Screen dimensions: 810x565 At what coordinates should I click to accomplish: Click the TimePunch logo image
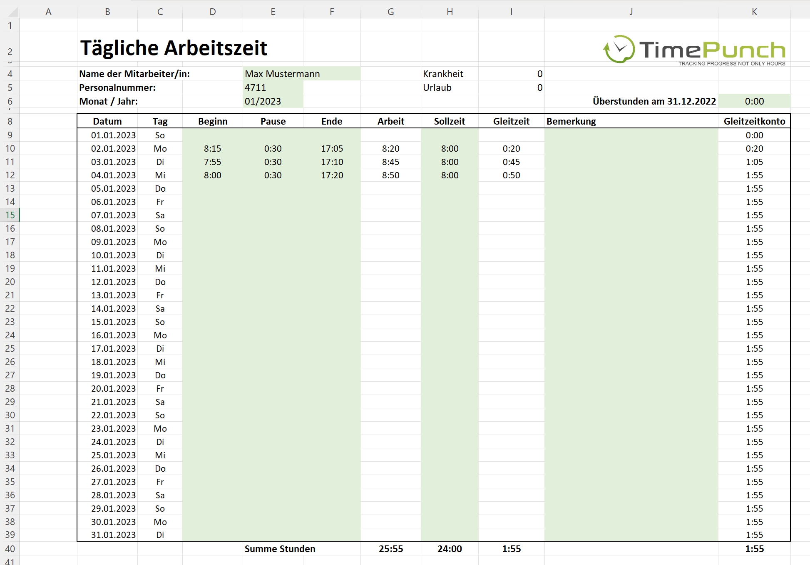click(x=694, y=50)
